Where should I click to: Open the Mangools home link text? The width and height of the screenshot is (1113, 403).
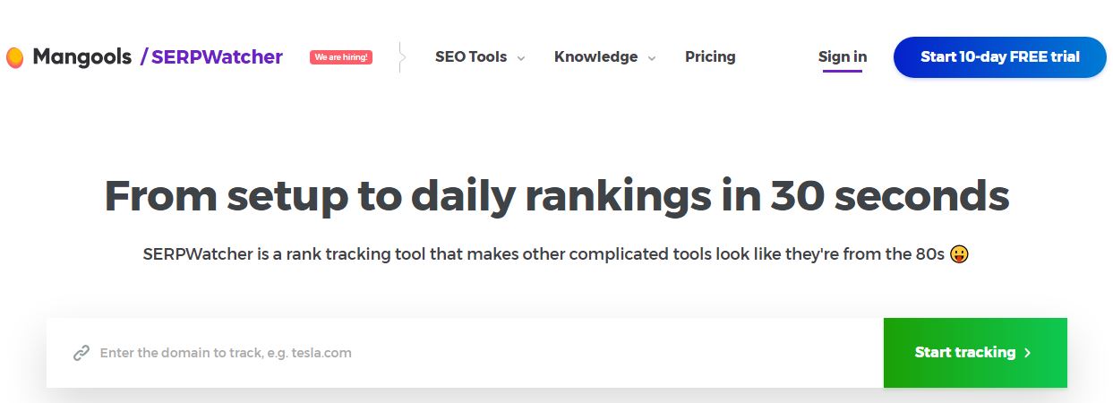pos(82,57)
